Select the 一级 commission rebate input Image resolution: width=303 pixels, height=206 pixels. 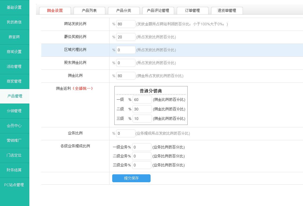[x=142, y=100]
